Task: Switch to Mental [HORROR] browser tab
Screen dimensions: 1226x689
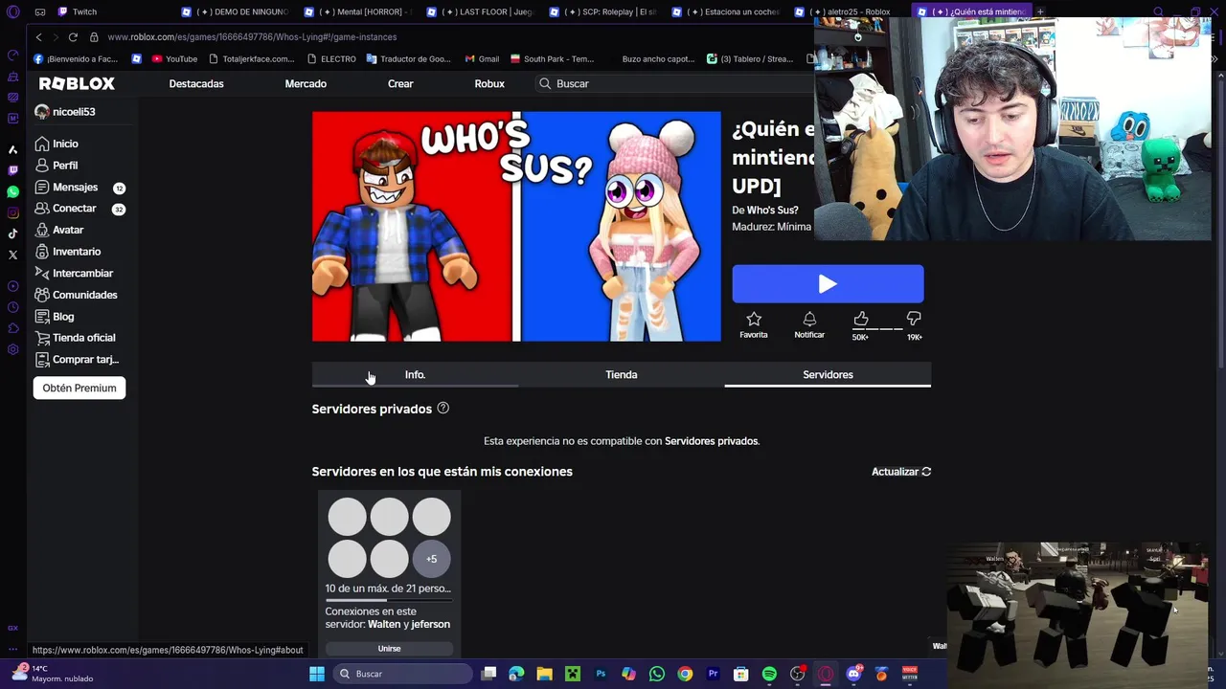Action: (358, 11)
